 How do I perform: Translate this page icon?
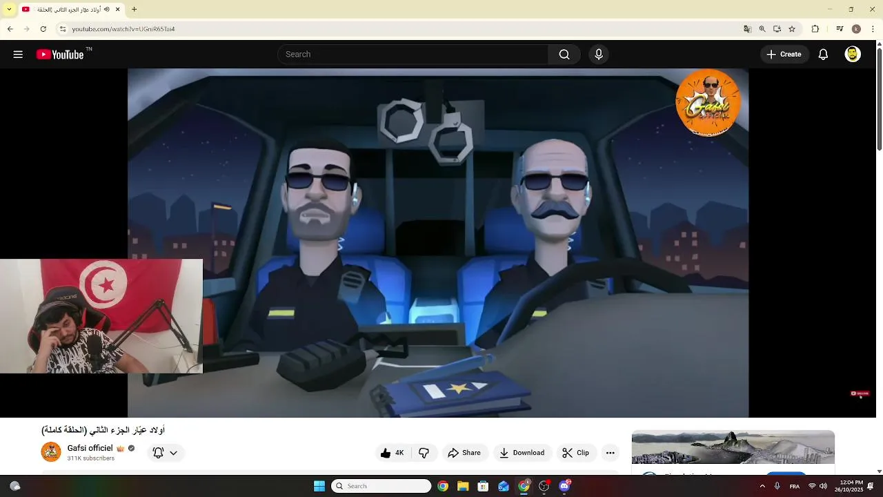(x=747, y=29)
